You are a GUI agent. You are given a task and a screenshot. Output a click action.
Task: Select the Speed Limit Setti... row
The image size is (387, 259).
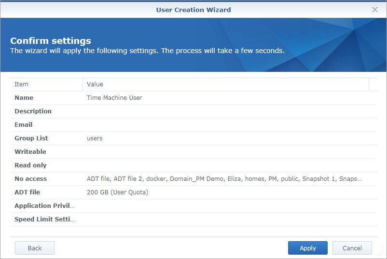click(x=193, y=219)
